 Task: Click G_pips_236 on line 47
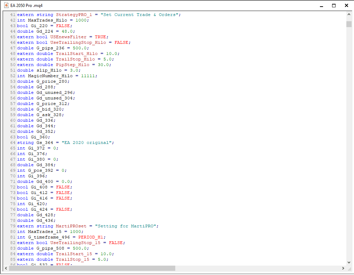50,48
